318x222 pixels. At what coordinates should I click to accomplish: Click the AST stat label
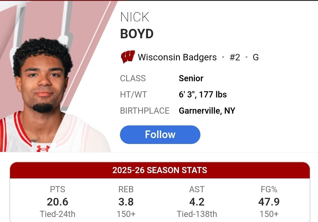(x=197, y=189)
